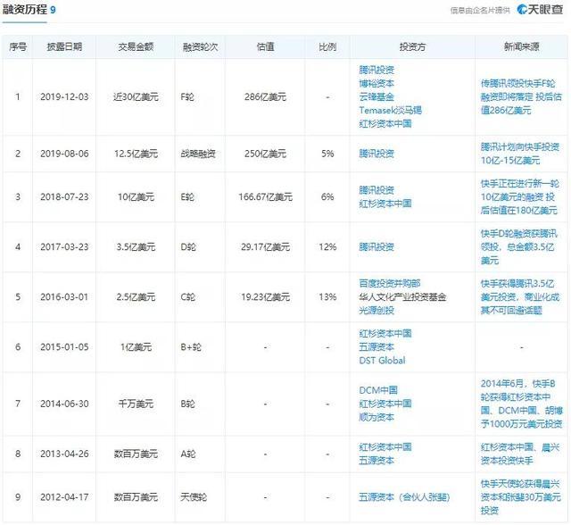
Task: Open news link 2014年6月，快手B轮
Action: [522, 404]
